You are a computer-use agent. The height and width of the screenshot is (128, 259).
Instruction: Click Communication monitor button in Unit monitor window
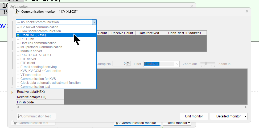tap(137, 123)
